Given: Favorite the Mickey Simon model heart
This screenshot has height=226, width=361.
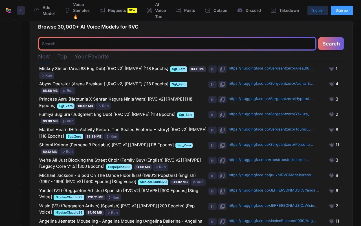Looking at the screenshot, I should pyautogui.click(x=332, y=69).
